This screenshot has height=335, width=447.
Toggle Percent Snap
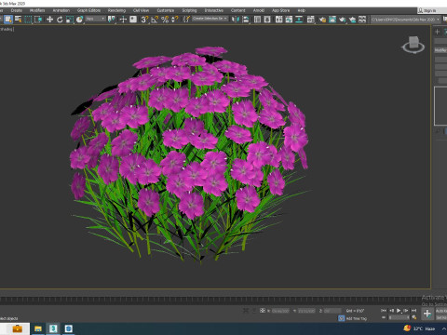[165, 20]
